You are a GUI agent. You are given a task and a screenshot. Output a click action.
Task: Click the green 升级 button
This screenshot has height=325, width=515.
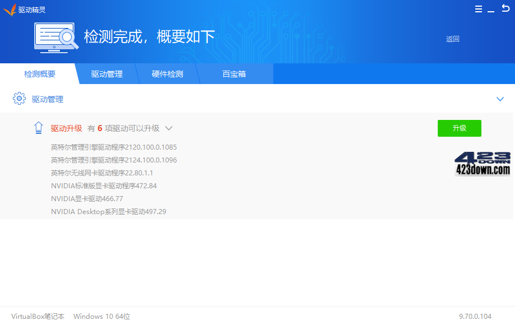459,128
